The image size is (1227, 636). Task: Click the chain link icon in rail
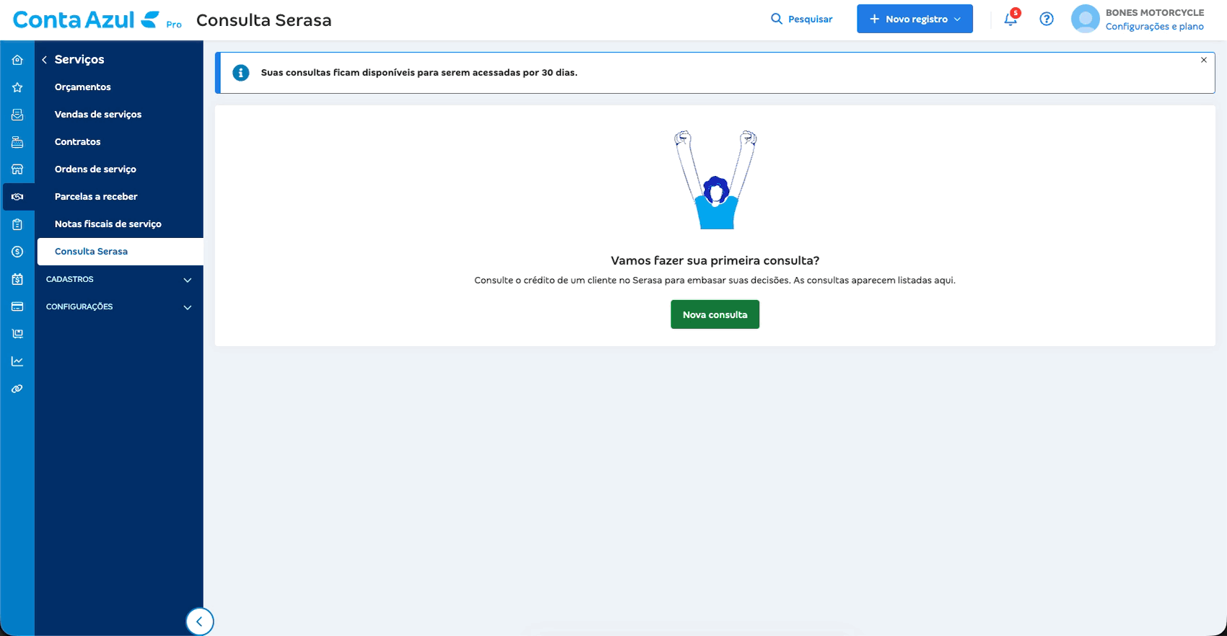pyautogui.click(x=17, y=389)
